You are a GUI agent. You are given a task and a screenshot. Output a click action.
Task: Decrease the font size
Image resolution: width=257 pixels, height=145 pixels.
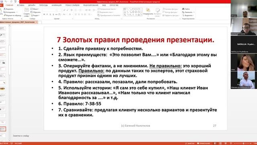[x=67, y=10]
